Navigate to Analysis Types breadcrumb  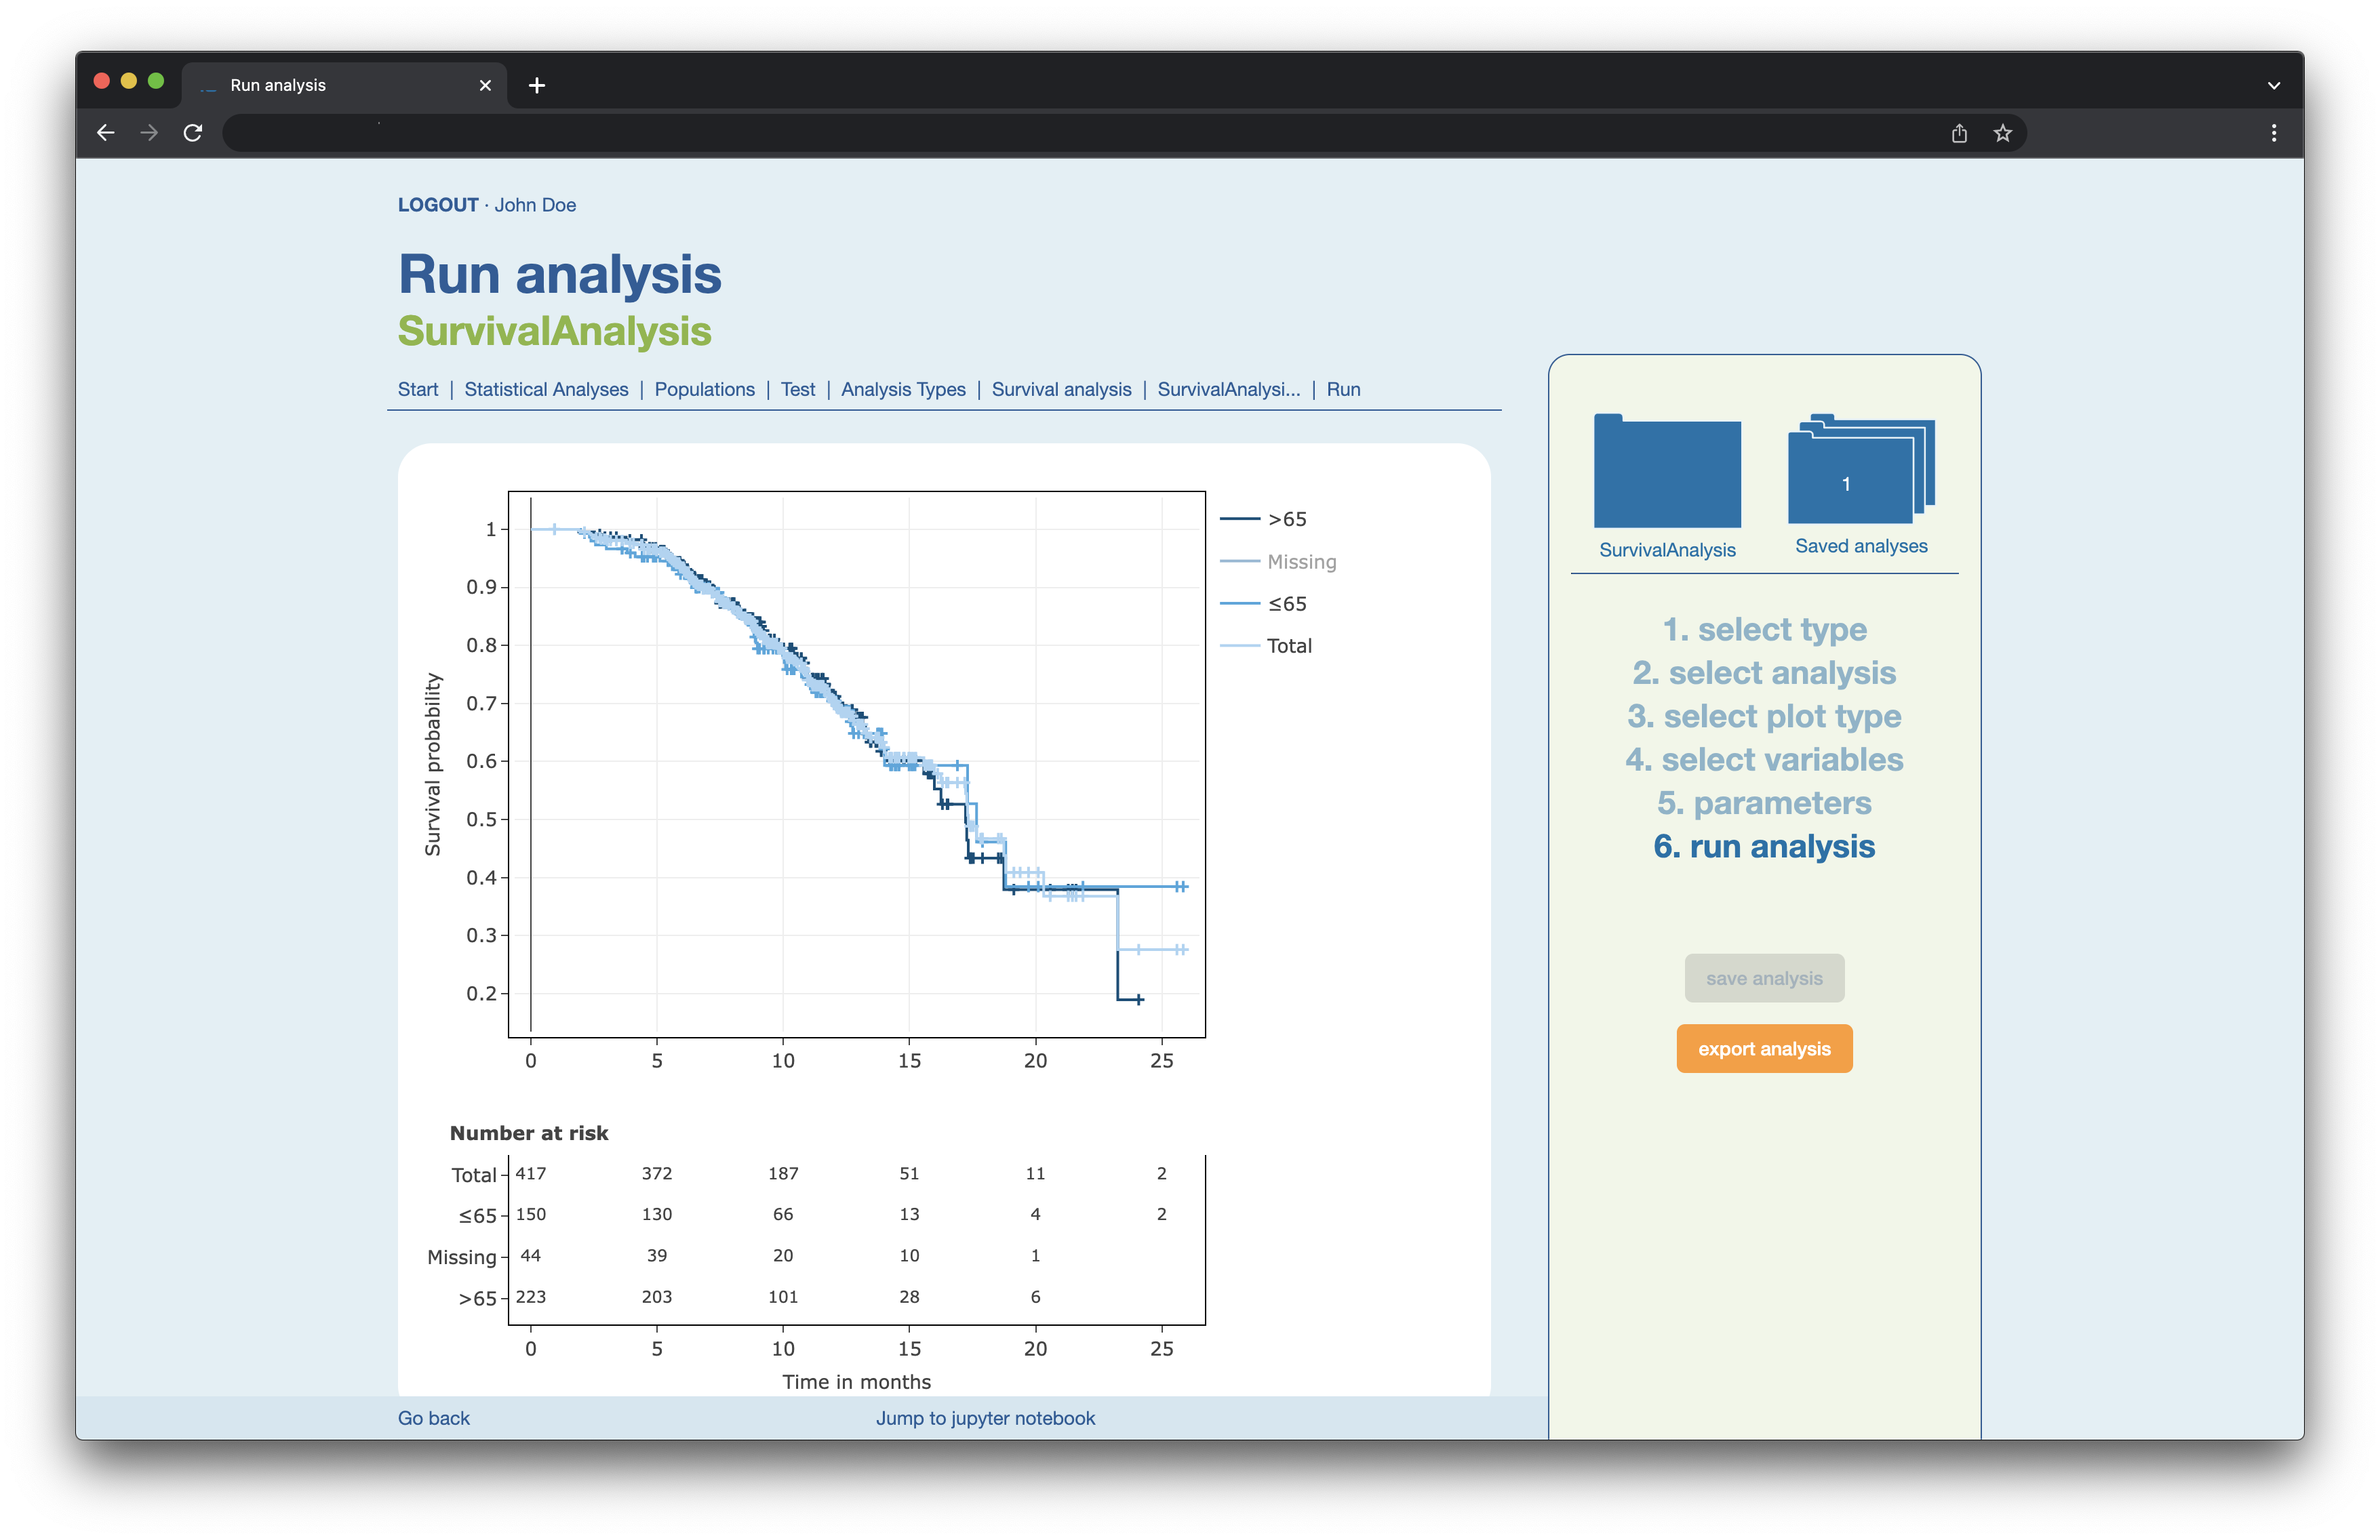click(903, 390)
